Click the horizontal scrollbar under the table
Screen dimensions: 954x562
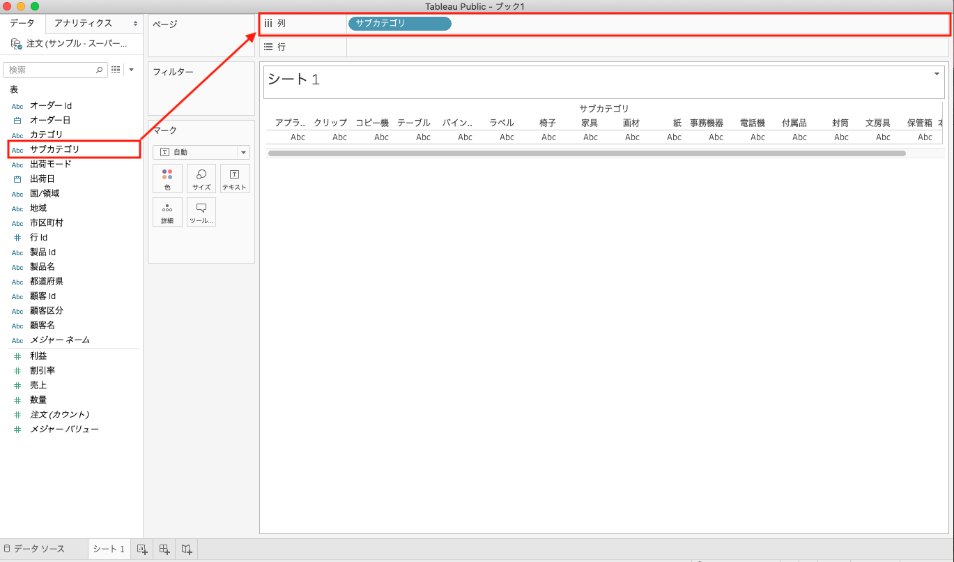(587, 153)
